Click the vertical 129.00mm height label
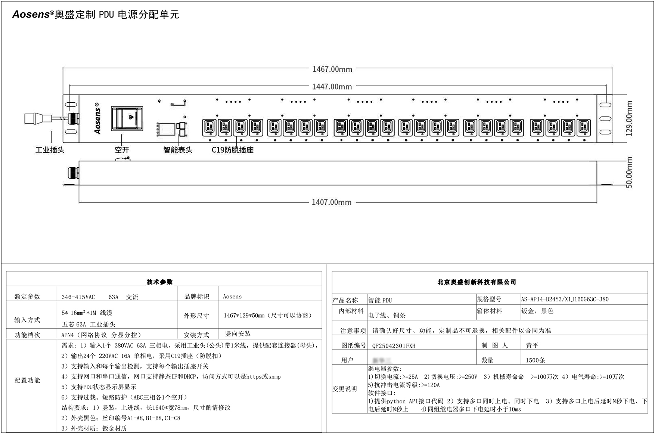The width and height of the screenshot is (655, 434). [629, 118]
